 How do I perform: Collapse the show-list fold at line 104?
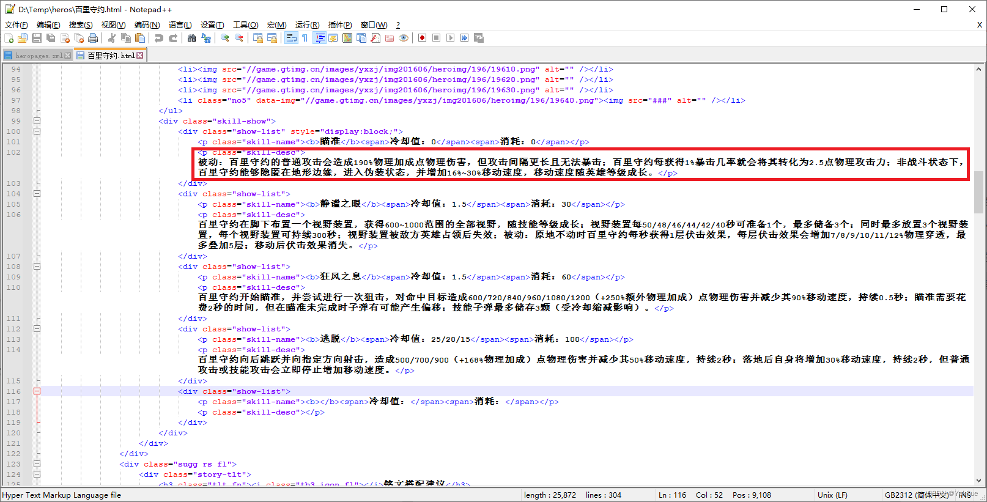tap(37, 194)
